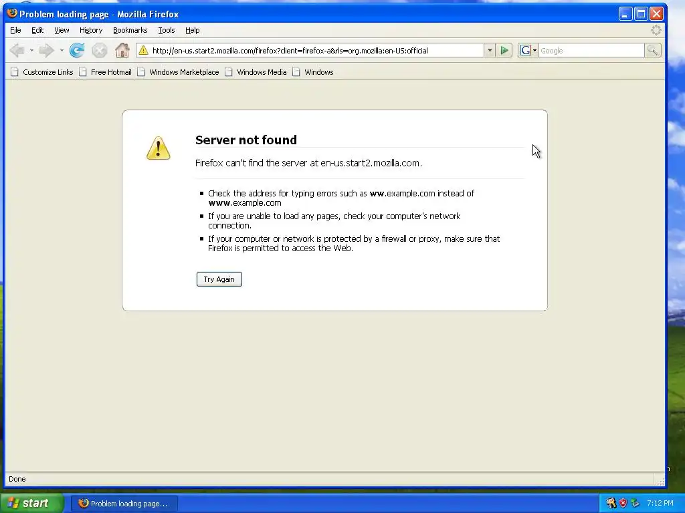
Task: Open the search engine selector dropdown
Action: click(x=534, y=51)
